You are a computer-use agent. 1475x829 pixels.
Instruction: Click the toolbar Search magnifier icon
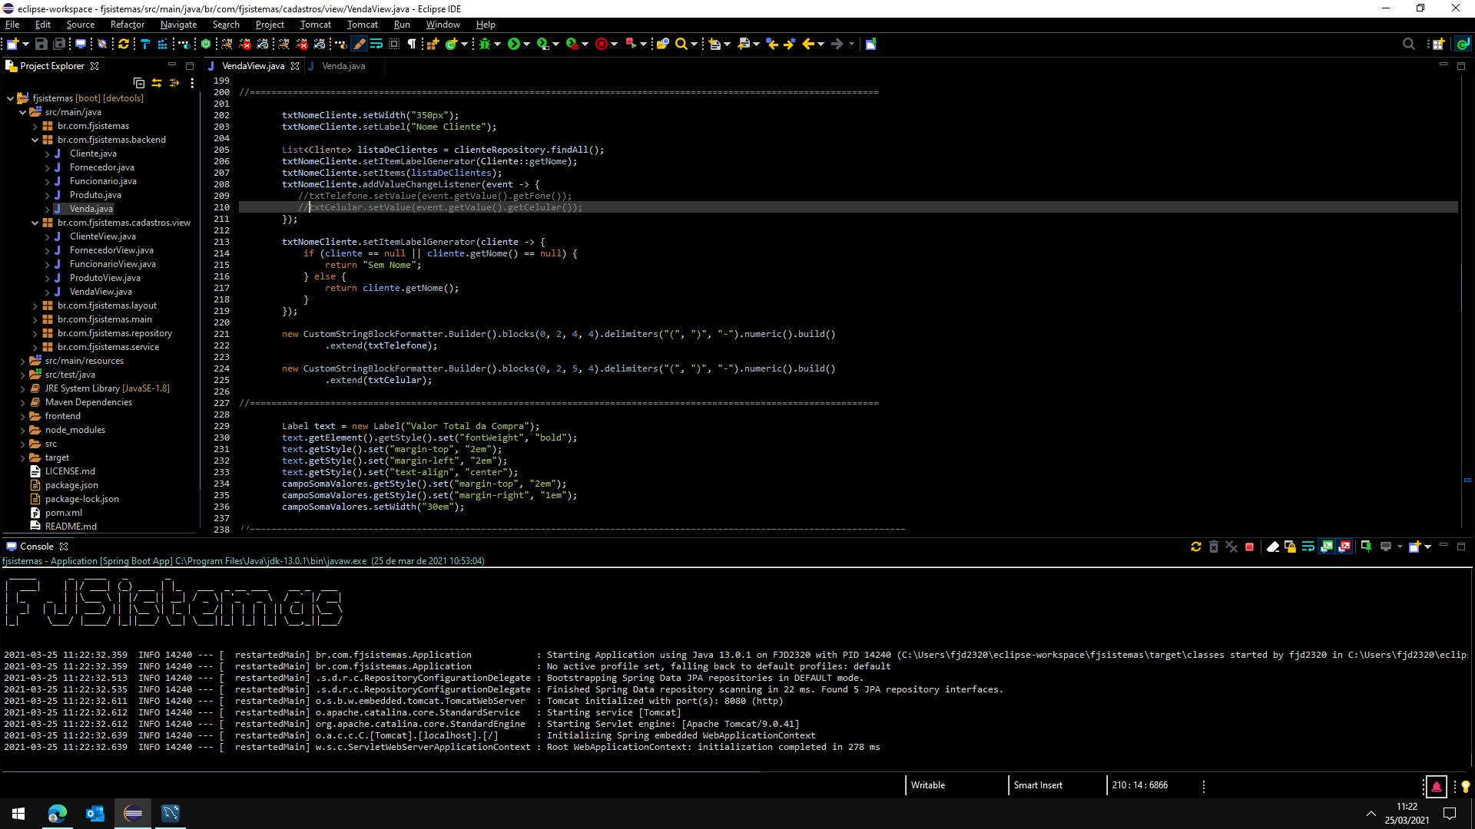pos(681,45)
